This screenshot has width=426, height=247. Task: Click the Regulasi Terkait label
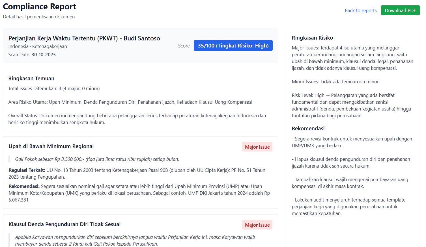click(27, 170)
